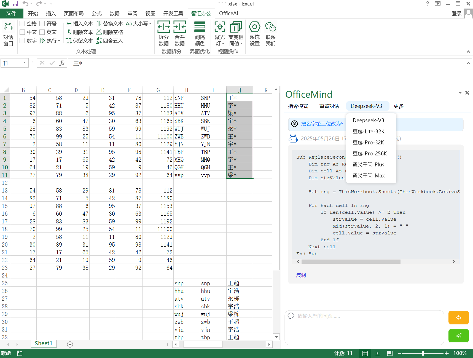Open the 文件 file tab
The height and width of the screenshot is (358, 473).
[11, 14]
